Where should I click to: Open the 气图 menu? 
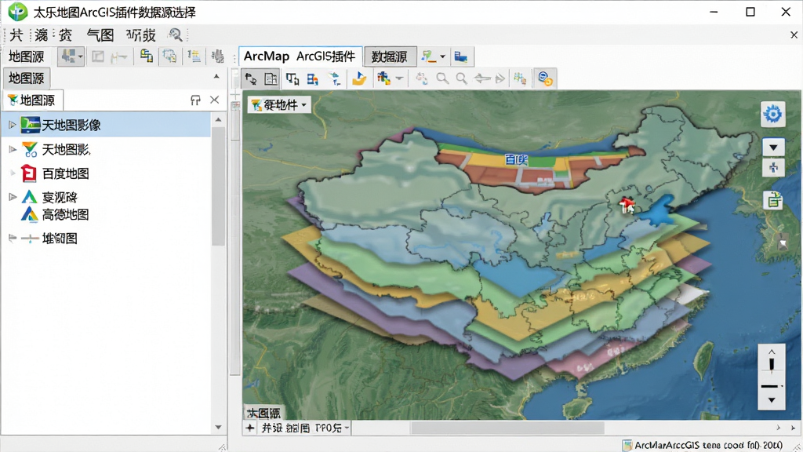[x=100, y=35]
